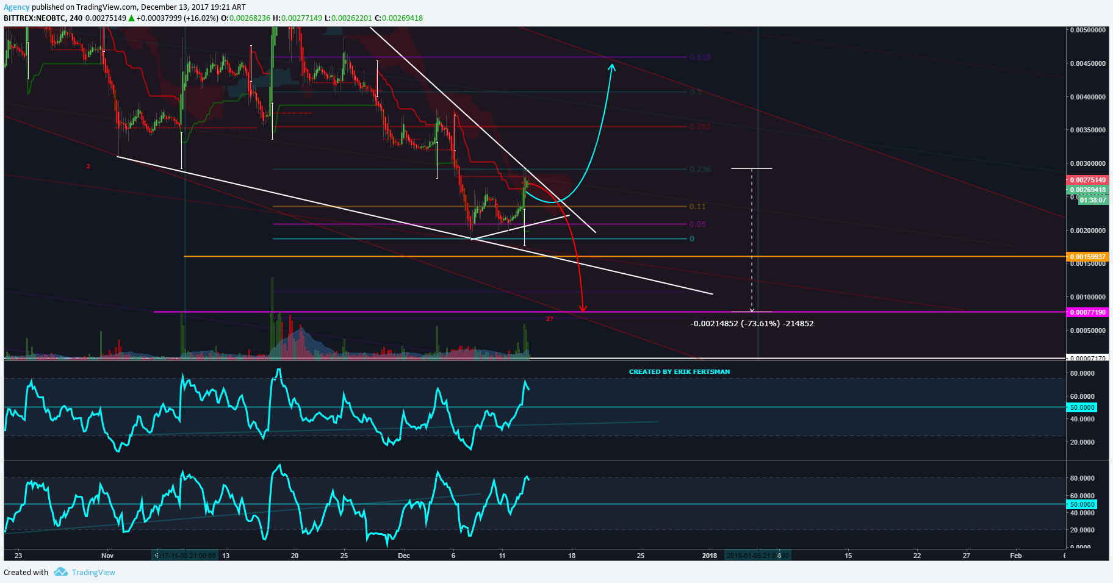Select the orange 0.00159937 price line label
Screen dimensions: 1113x583
pos(1087,257)
